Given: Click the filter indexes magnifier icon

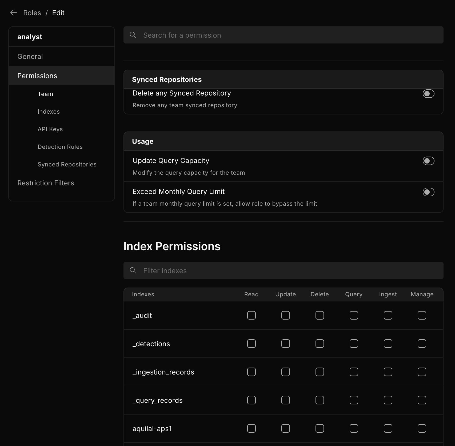Looking at the screenshot, I should (x=133, y=270).
